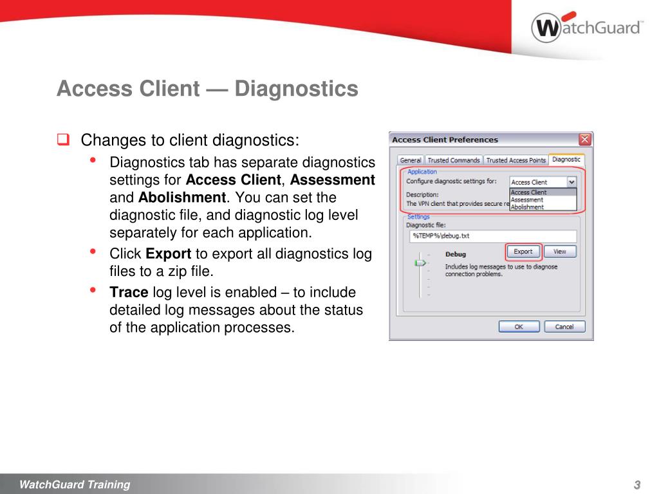Choose Assessment in dropdown list
The height and width of the screenshot is (494, 659).
click(543, 199)
